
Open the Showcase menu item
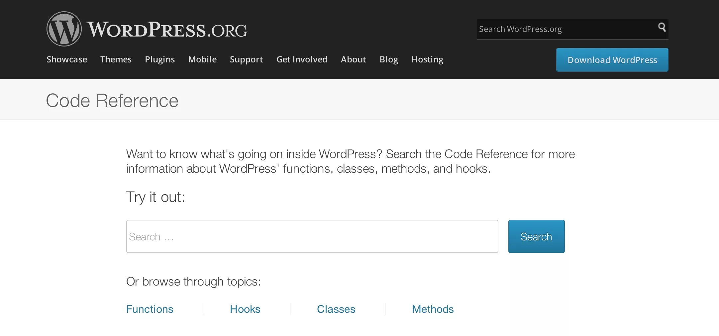67,59
